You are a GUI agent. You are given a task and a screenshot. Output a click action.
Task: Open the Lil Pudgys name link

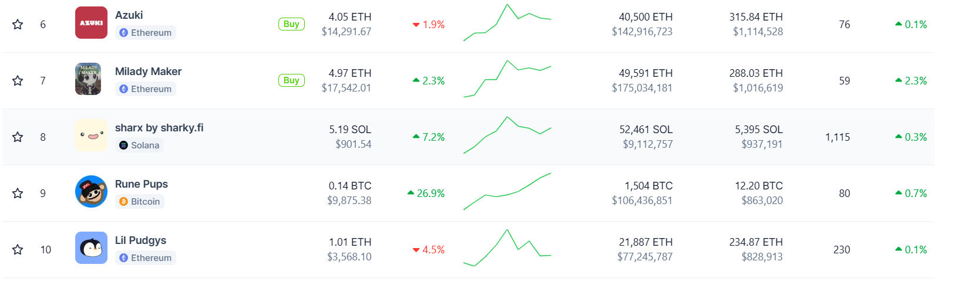coord(140,240)
